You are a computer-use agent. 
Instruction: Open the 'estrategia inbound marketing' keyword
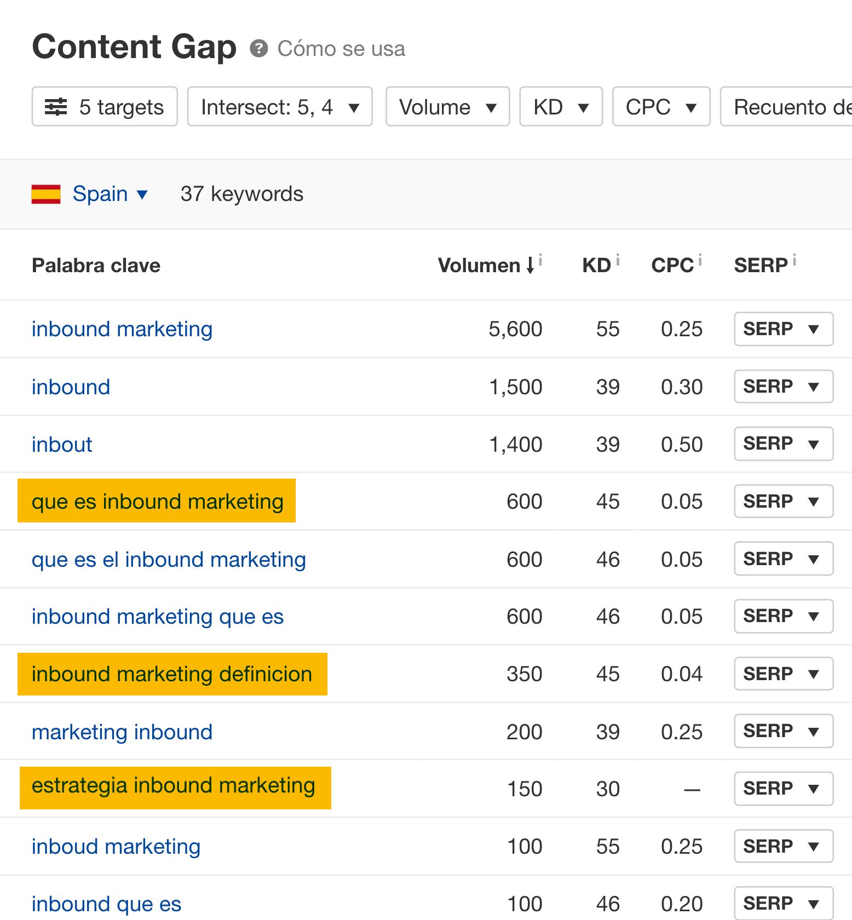tap(174, 786)
